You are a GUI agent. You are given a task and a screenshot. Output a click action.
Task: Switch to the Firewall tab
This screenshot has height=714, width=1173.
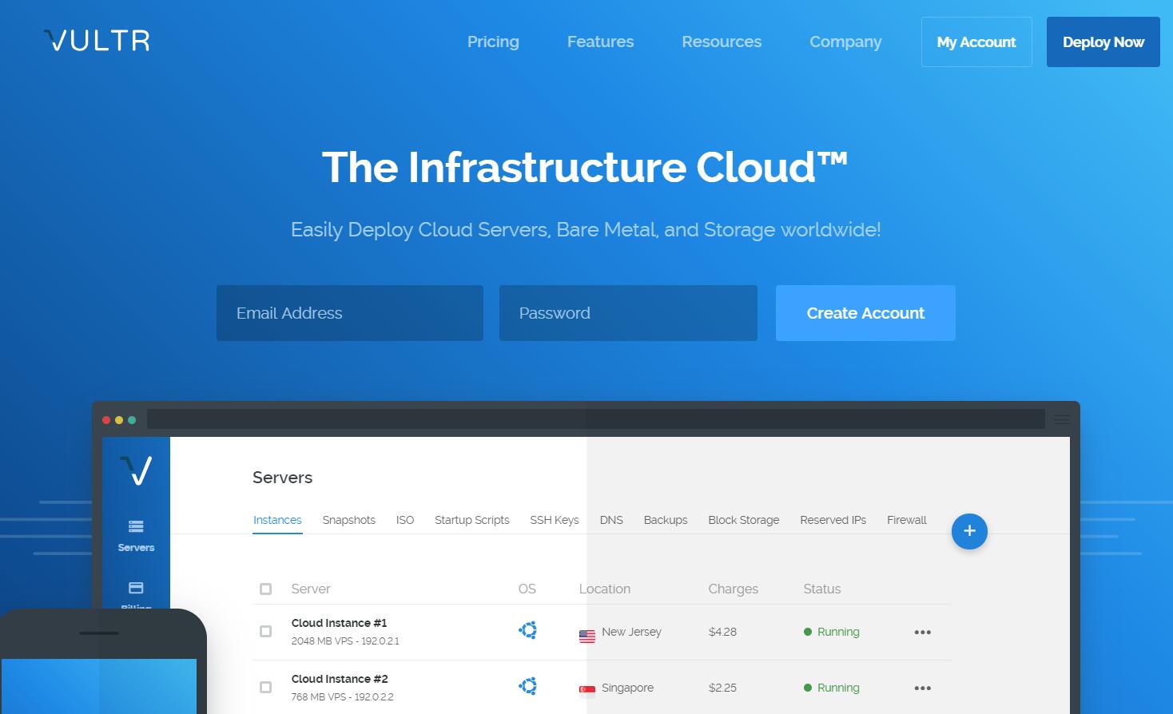tap(906, 520)
